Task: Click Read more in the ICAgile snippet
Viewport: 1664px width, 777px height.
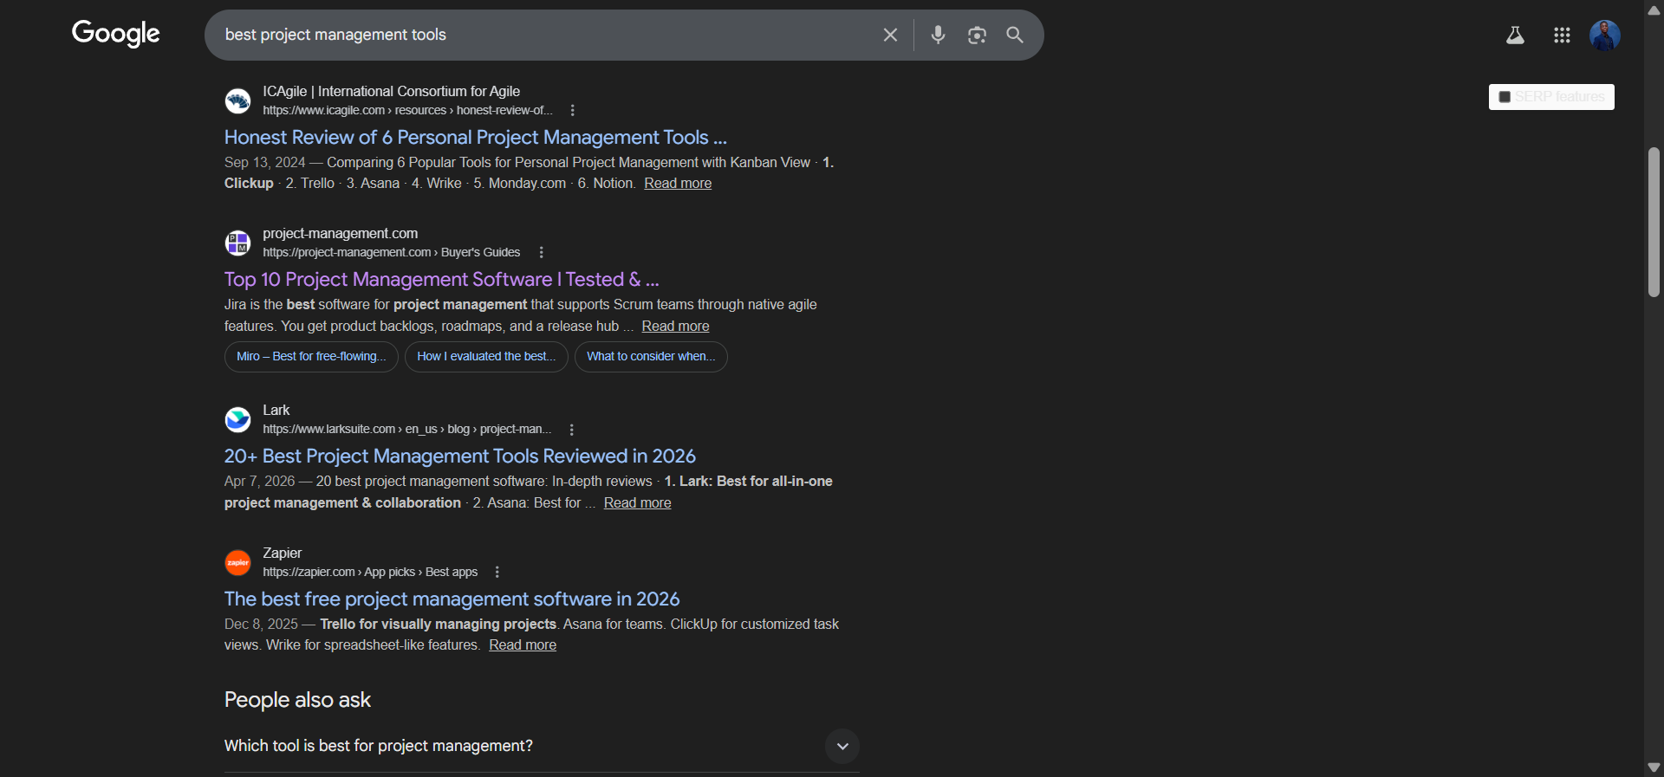Action: pyautogui.click(x=678, y=184)
